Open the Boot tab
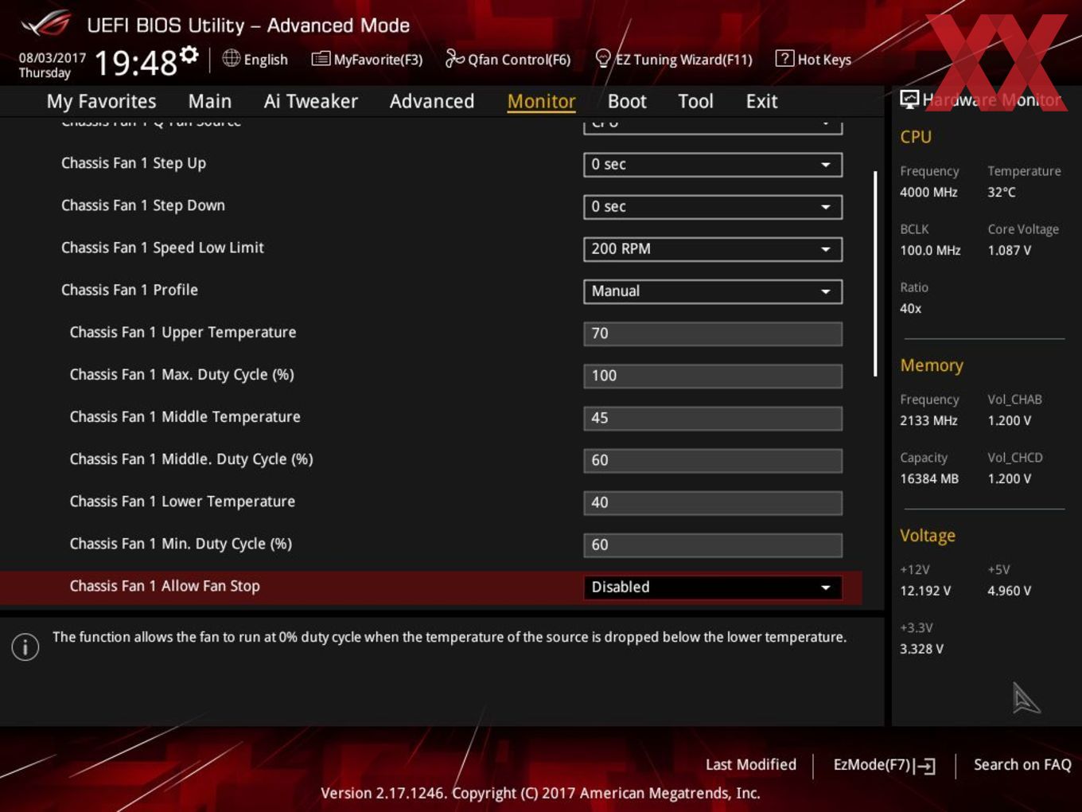 coord(627,101)
